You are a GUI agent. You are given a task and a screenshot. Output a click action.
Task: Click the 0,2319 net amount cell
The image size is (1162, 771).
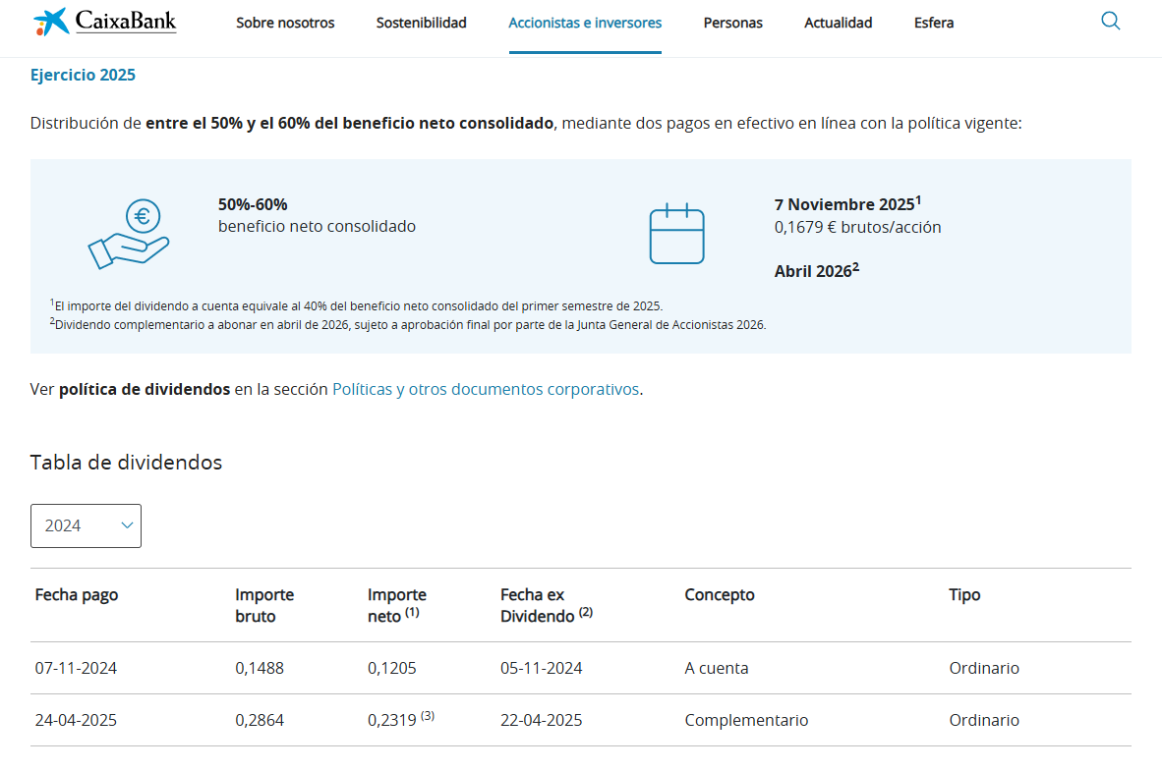pos(392,720)
